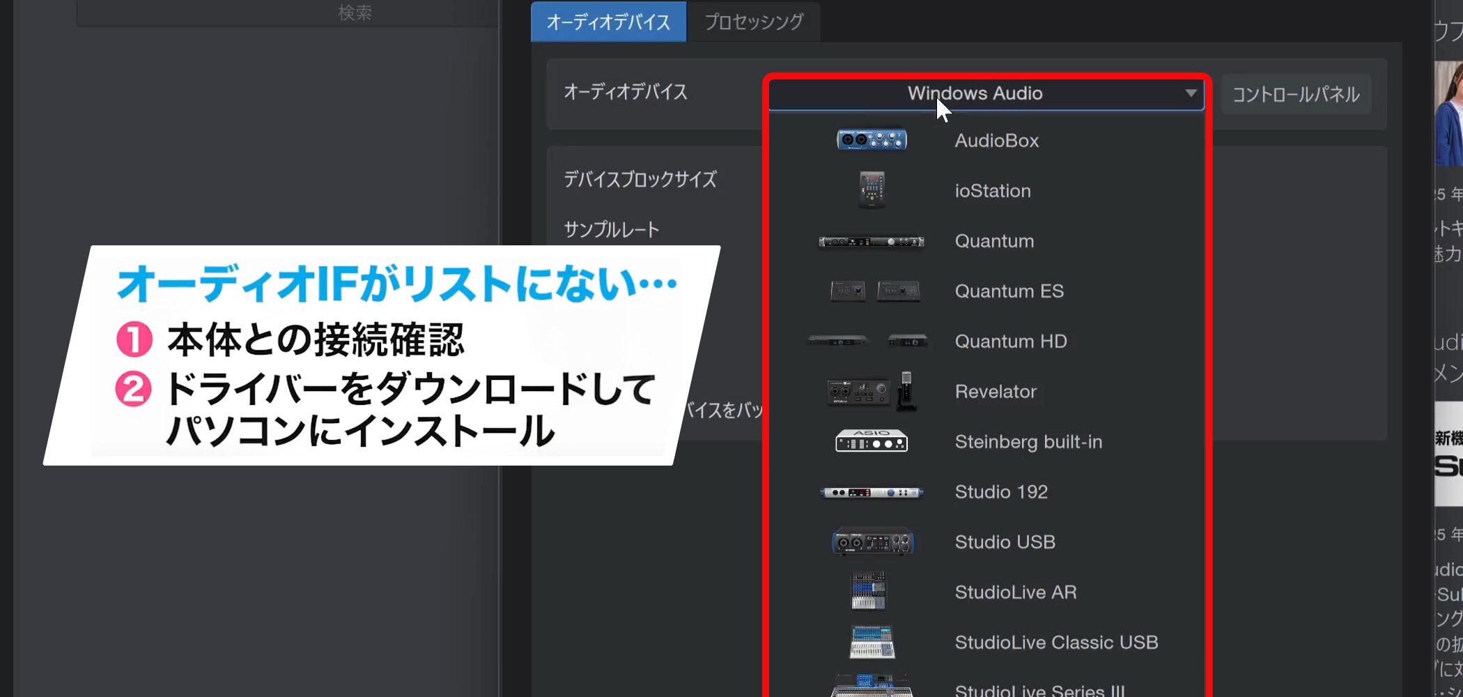Click the Revelator microphone icon
1463x697 pixels.
[x=906, y=390]
